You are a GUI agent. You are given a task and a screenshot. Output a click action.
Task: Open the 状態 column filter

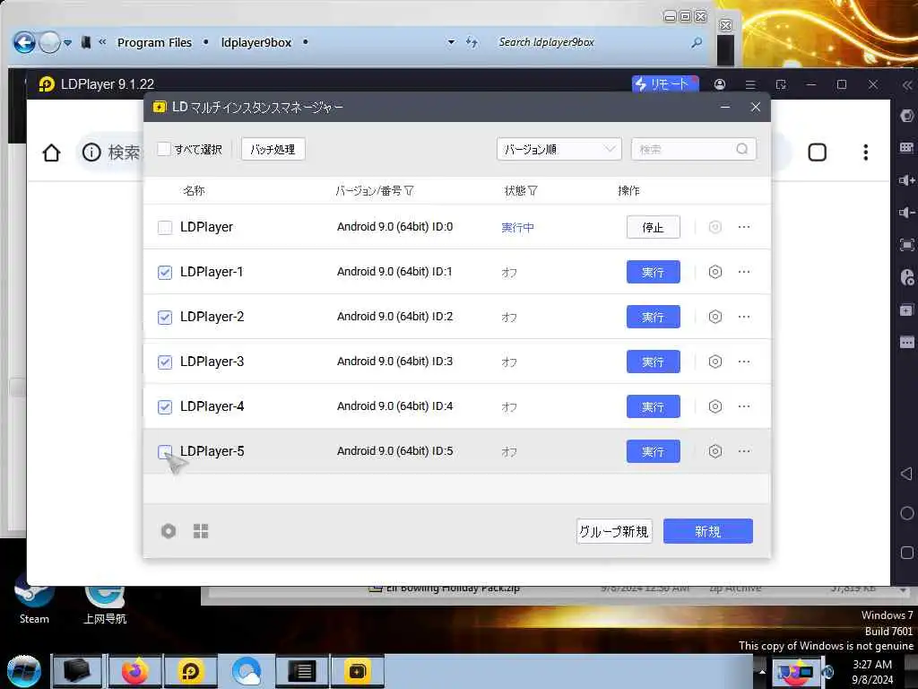(533, 191)
